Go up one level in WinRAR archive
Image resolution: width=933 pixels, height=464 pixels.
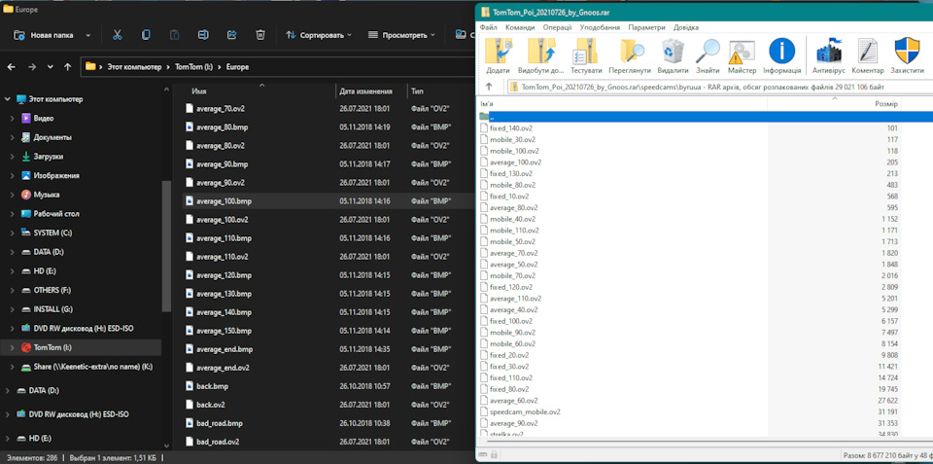[x=489, y=87]
